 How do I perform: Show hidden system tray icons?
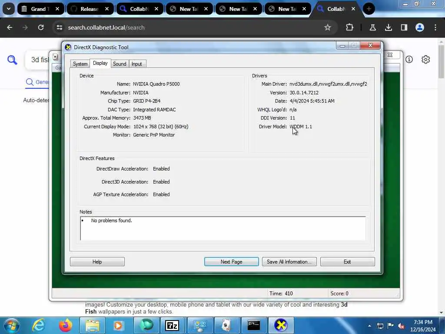[x=369, y=326]
